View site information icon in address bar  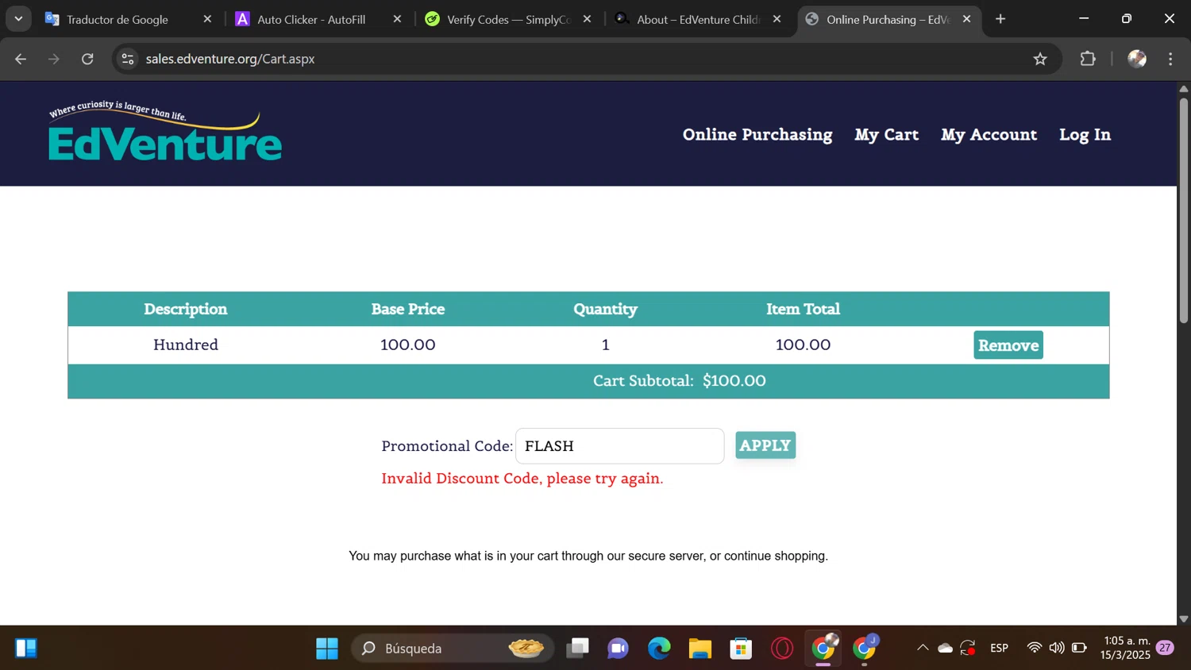click(x=128, y=59)
